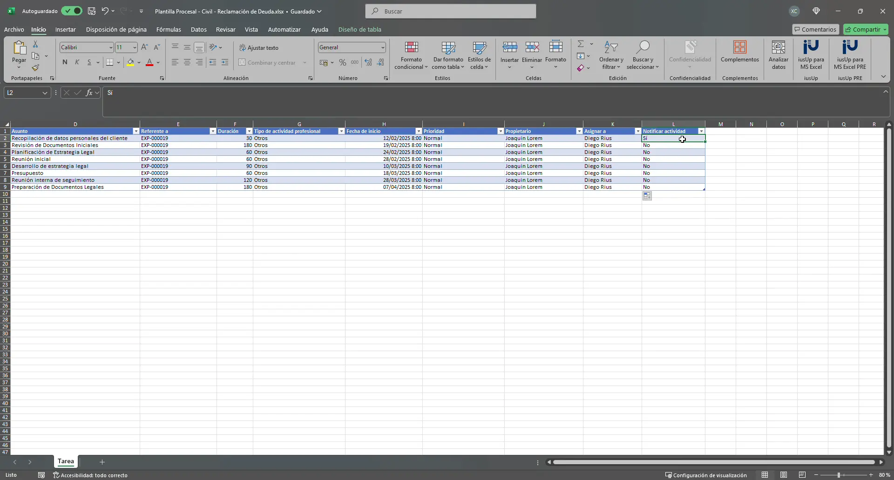Switch to the Diseño de tabla tab

(x=359, y=29)
